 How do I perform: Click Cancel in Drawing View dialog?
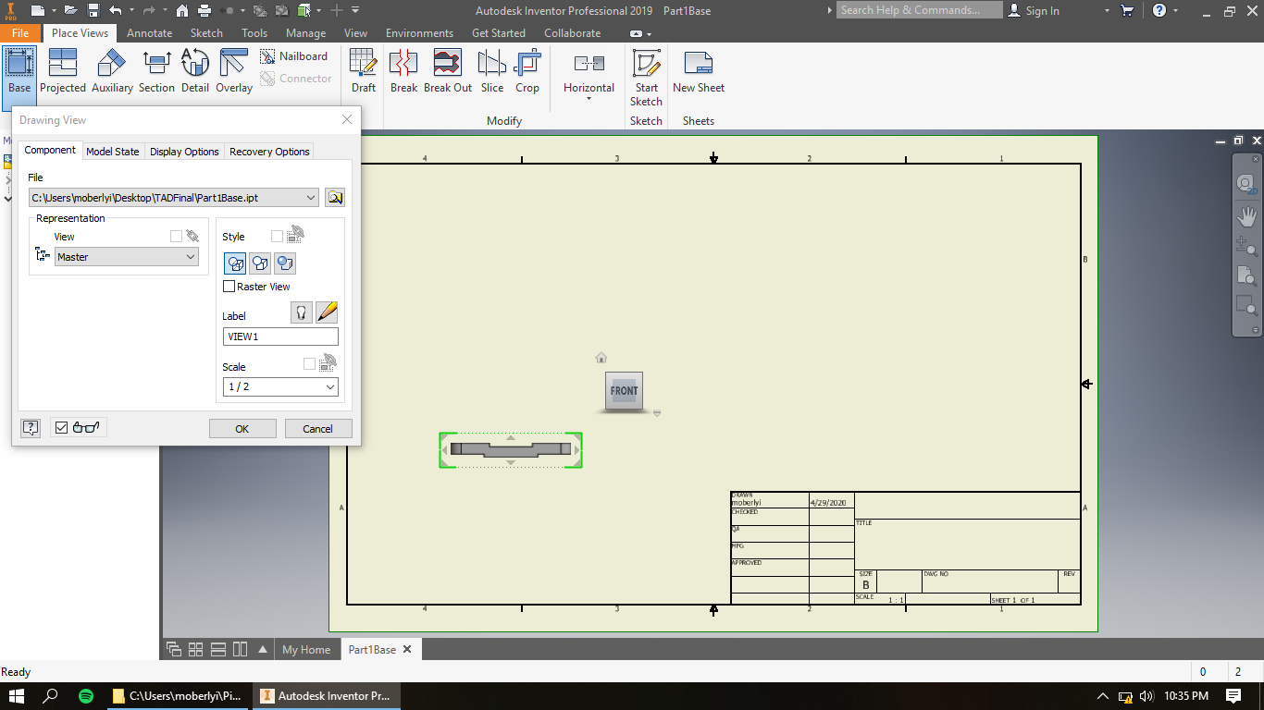pos(317,428)
